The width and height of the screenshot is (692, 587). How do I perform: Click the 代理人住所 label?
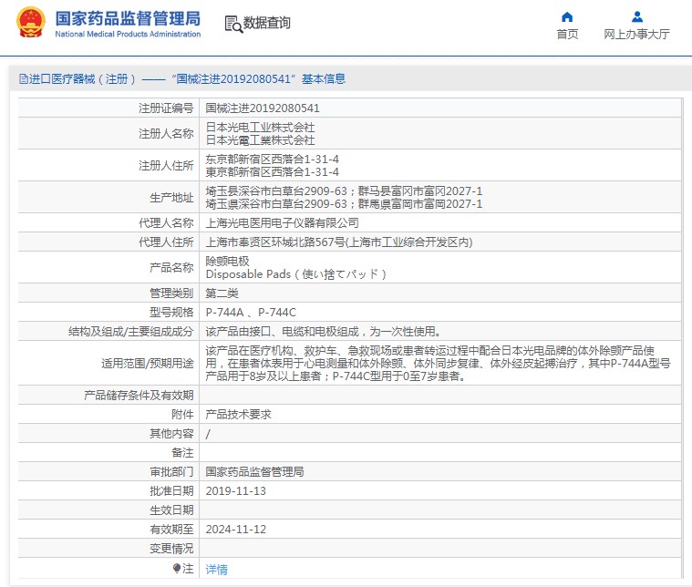click(x=166, y=242)
